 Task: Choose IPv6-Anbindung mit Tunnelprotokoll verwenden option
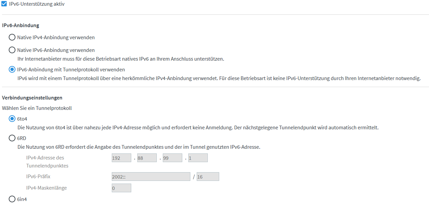point(12,69)
